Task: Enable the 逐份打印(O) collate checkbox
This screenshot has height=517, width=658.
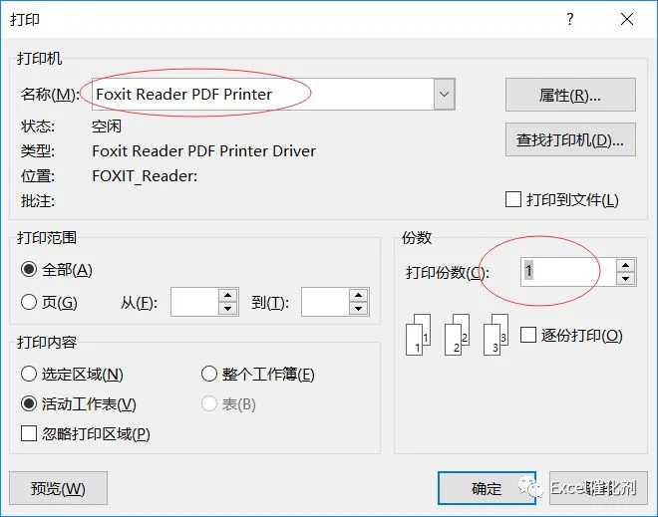Action: tap(528, 335)
